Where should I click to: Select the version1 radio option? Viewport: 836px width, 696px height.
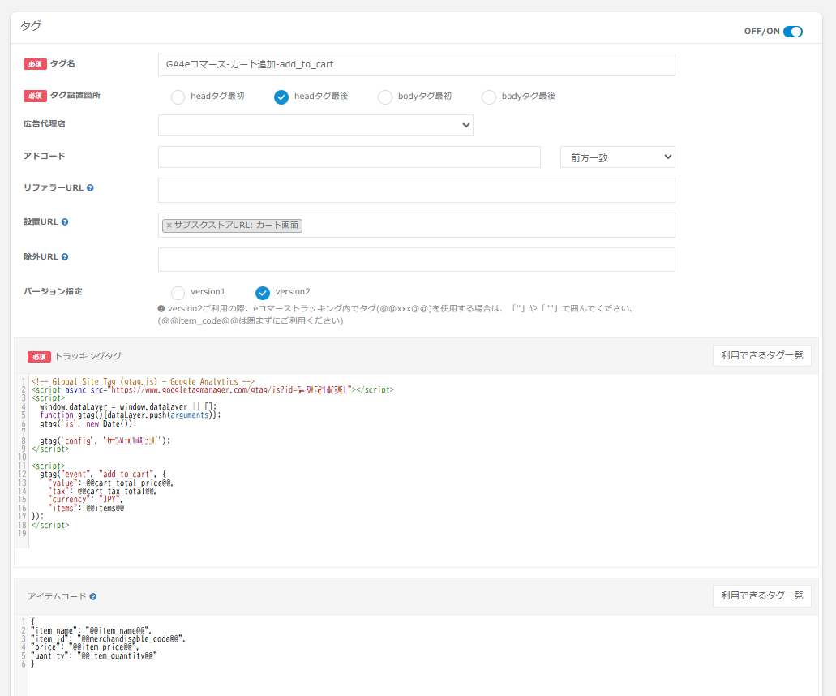tap(178, 293)
